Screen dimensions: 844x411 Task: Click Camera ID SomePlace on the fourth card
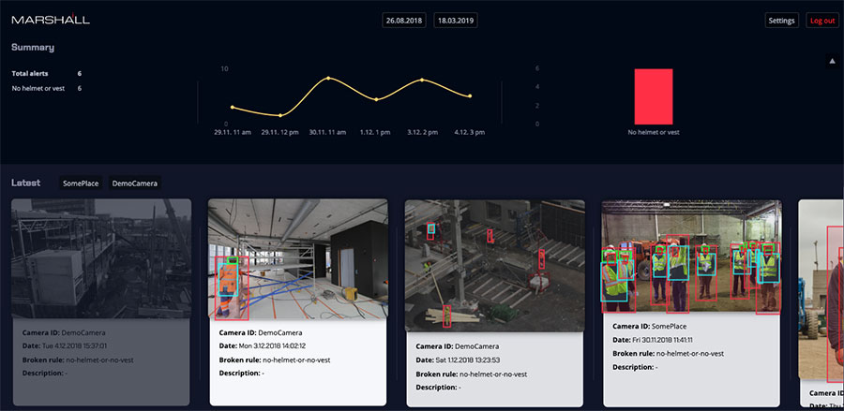(x=650, y=326)
